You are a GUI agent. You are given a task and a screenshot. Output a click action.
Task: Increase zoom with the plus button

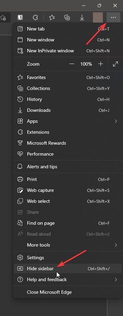(100, 64)
